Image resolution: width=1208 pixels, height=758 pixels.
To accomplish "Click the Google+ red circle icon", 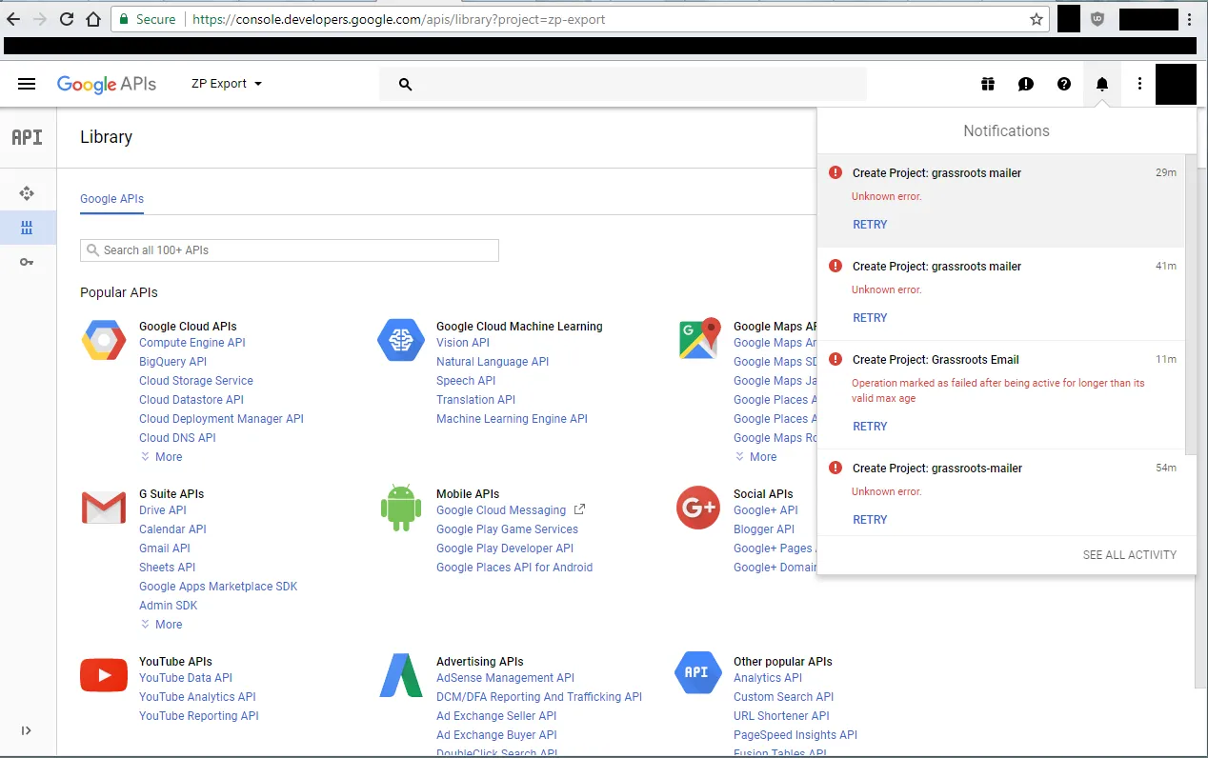I will pyautogui.click(x=697, y=508).
